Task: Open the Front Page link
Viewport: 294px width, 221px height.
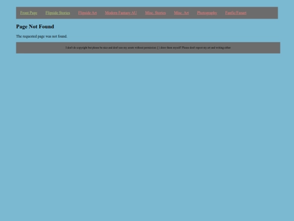Action: click(x=29, y=13)
